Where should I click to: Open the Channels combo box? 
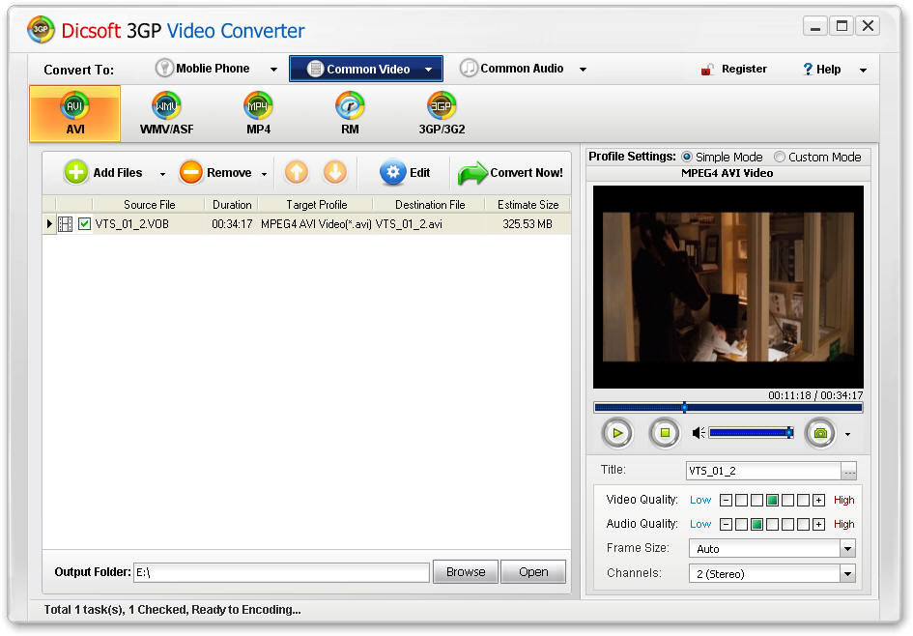tap(772, 574)
